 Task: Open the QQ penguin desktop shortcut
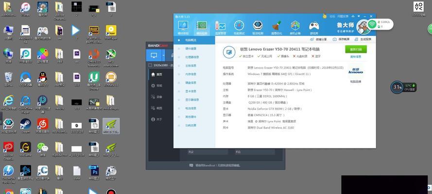42,79
